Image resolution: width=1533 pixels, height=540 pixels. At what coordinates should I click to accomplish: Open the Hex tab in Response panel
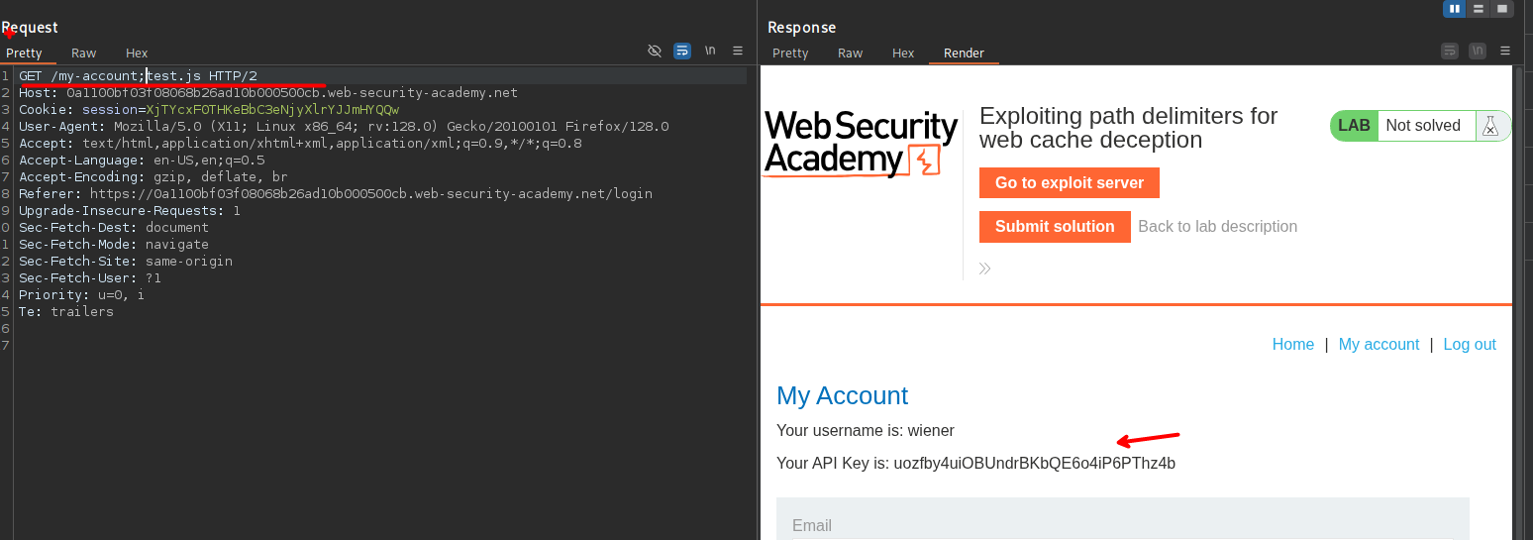pos(903,54)
